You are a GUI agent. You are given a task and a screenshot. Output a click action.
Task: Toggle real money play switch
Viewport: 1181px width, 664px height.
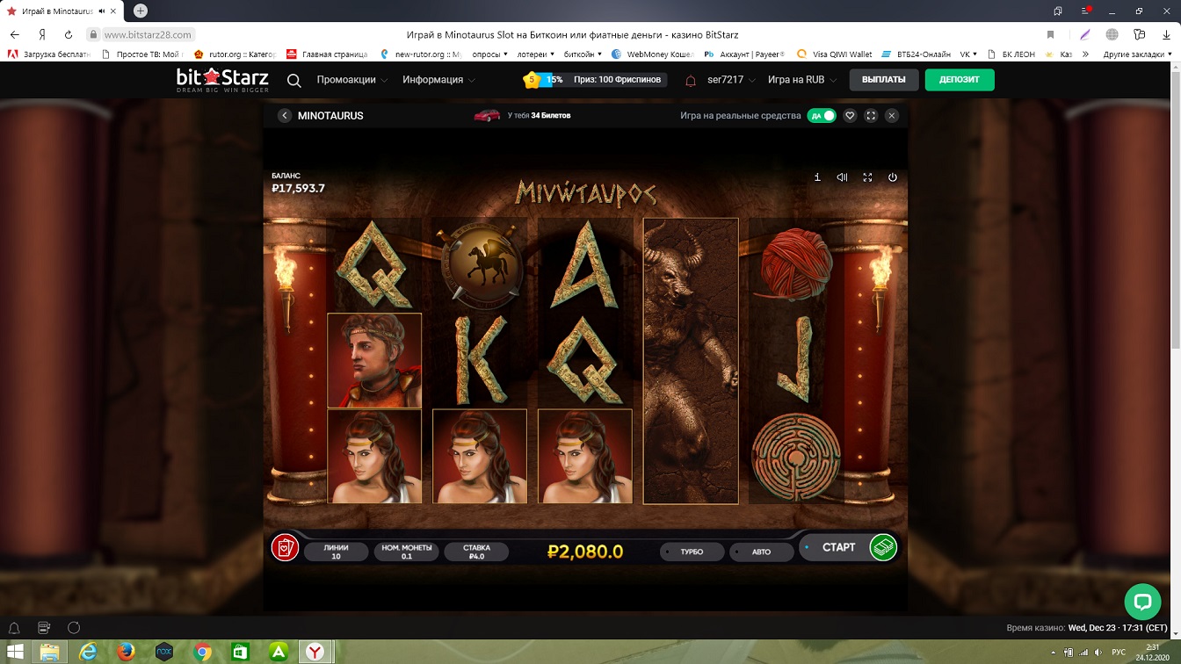pyautogui.click(x=822, y=116)
